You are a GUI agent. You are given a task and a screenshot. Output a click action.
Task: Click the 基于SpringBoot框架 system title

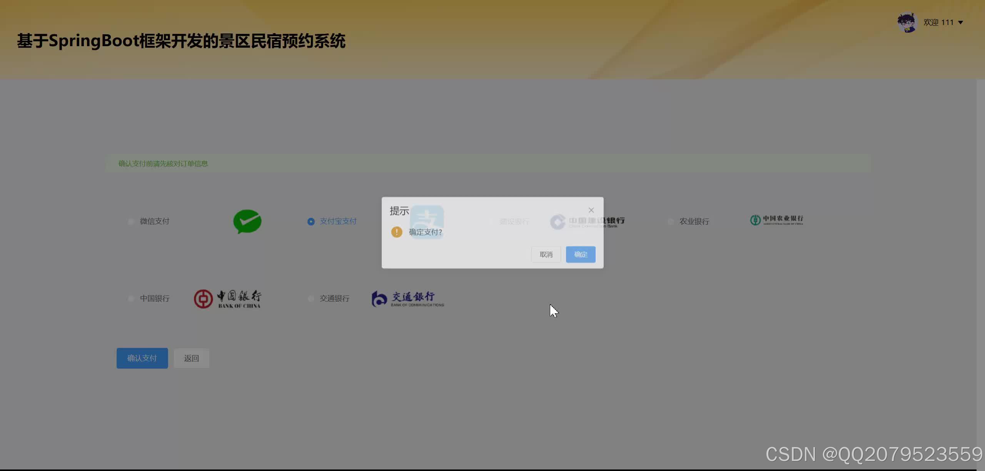(181, 41)
